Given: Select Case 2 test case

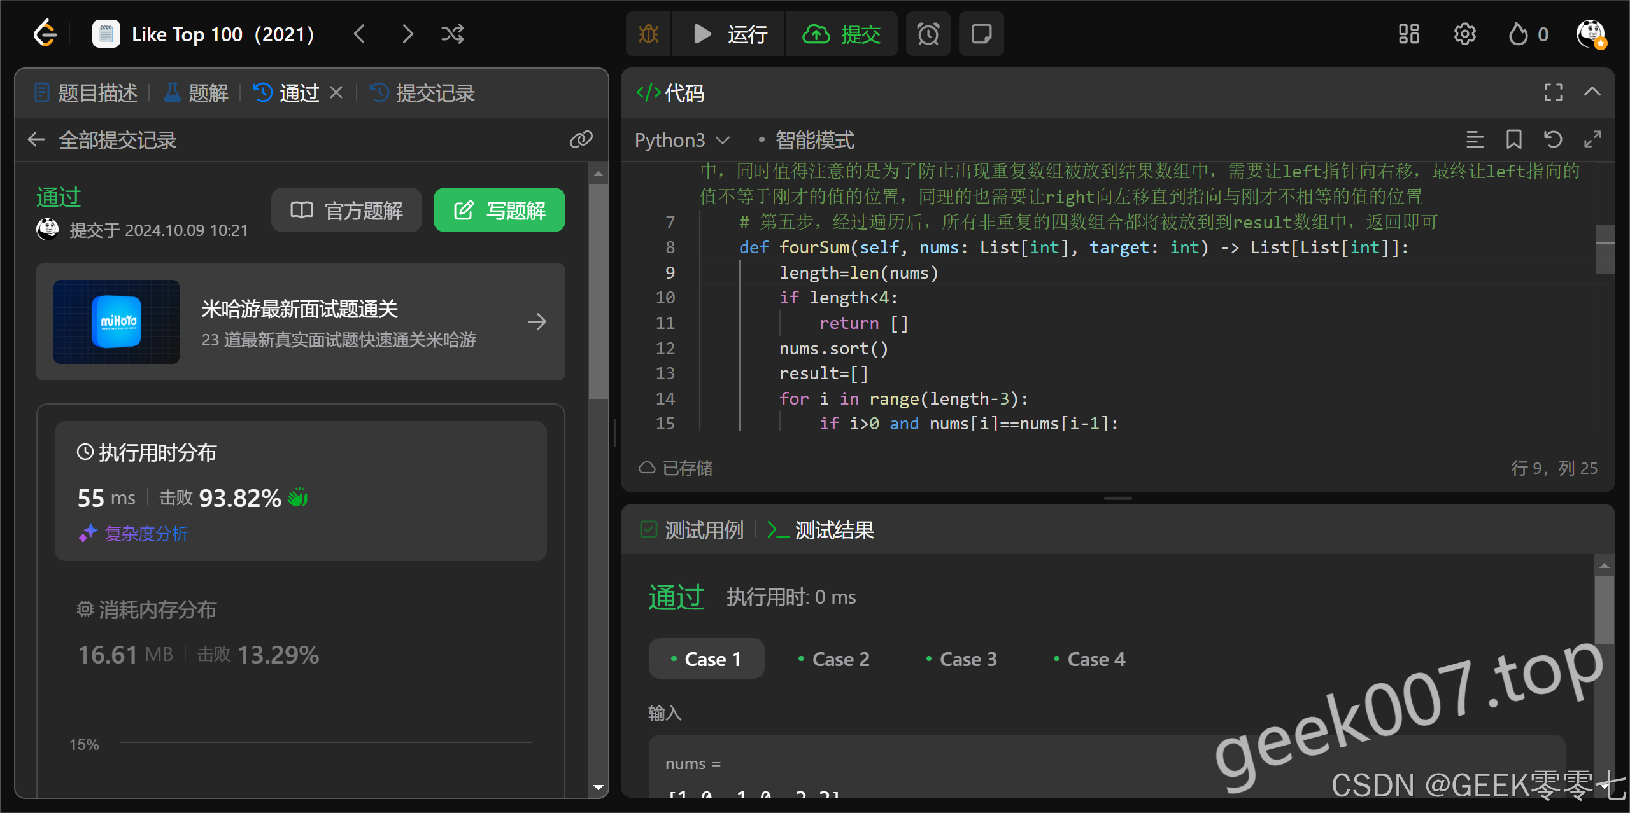Looking at the screenshot, I should tap(833, 659).
